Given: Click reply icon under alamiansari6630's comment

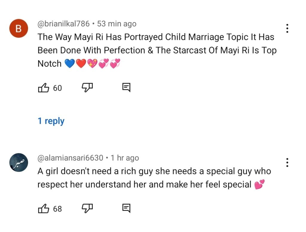Looking at the screenshot, I should coord(126,208).
